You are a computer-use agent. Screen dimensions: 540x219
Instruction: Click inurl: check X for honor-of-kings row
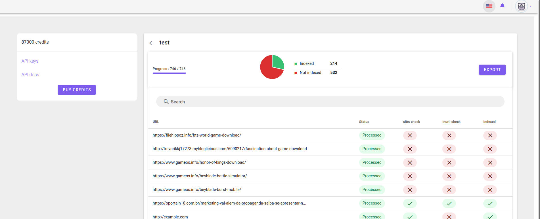[x=449, y=163]
